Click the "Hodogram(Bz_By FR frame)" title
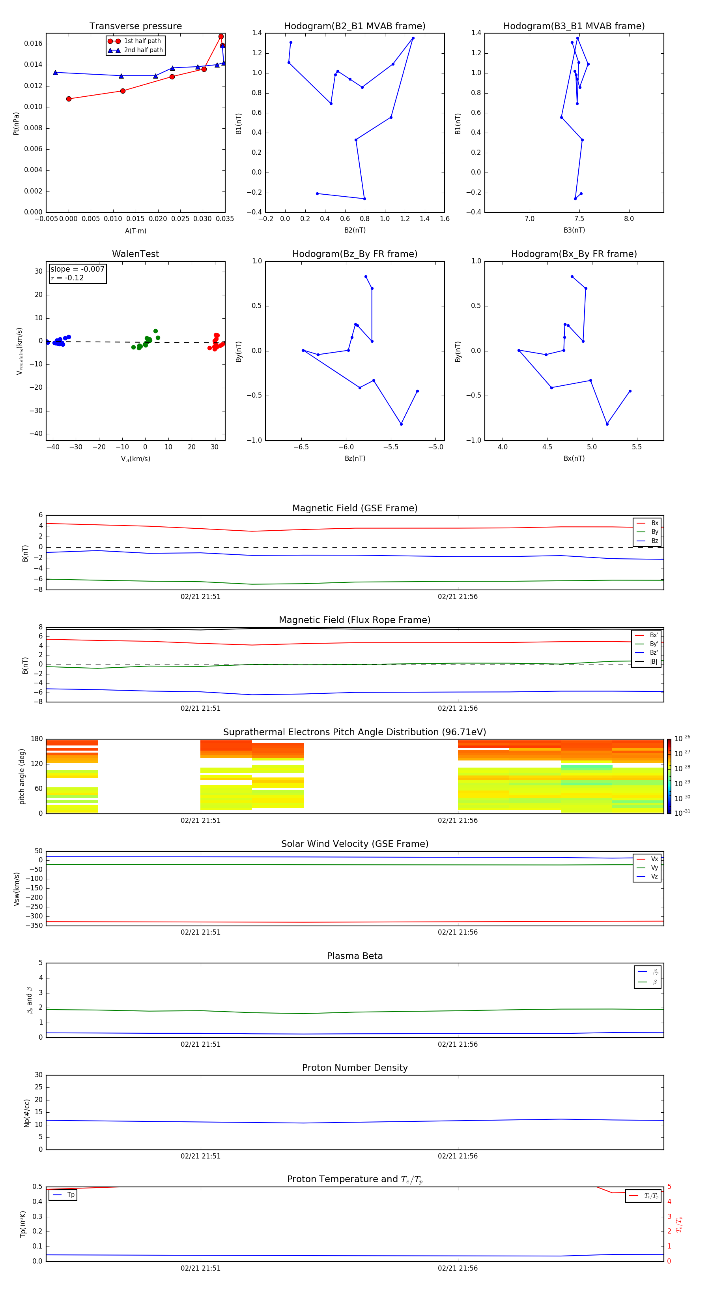Viewport: 710px width, 1303px height. 355,254
